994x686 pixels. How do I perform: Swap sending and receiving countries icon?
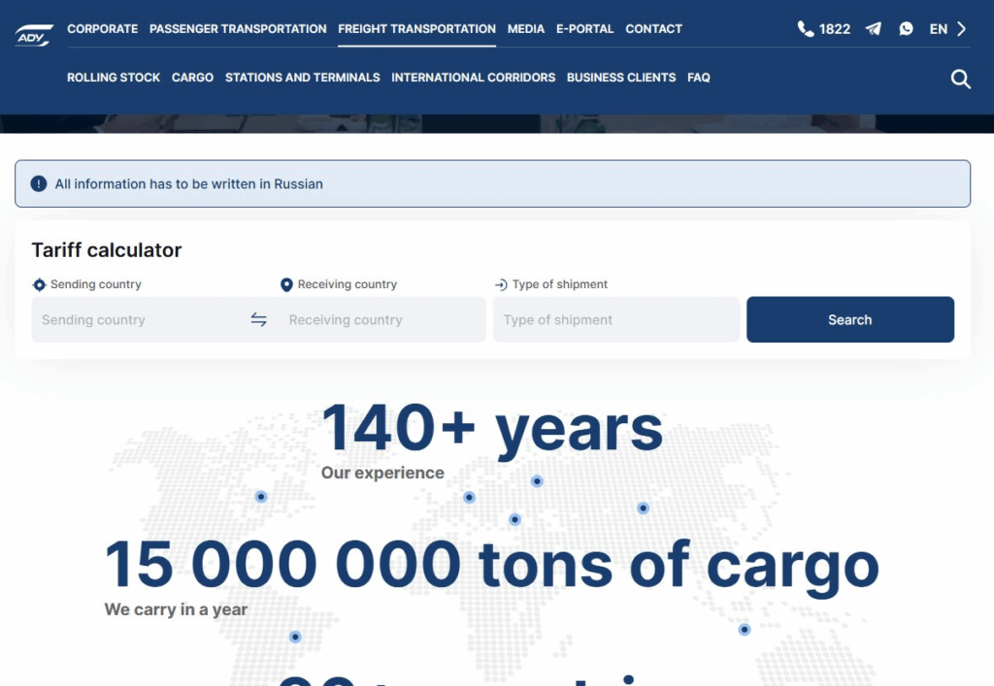click(x=258, y=319)
